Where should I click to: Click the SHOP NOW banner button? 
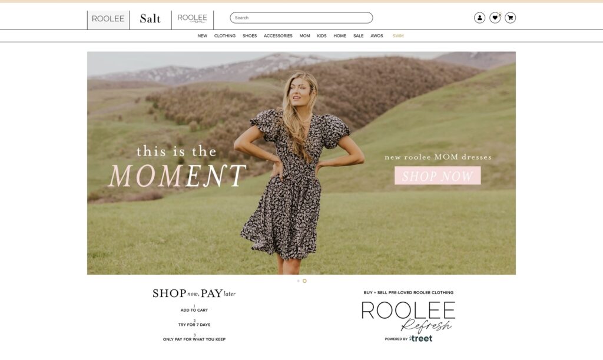click(x=438, y=176)
